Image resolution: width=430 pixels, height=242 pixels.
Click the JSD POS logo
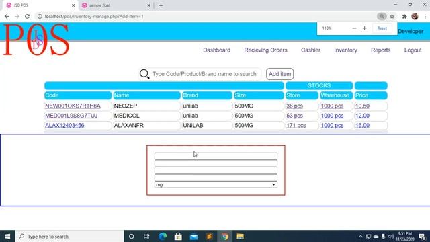36,40
